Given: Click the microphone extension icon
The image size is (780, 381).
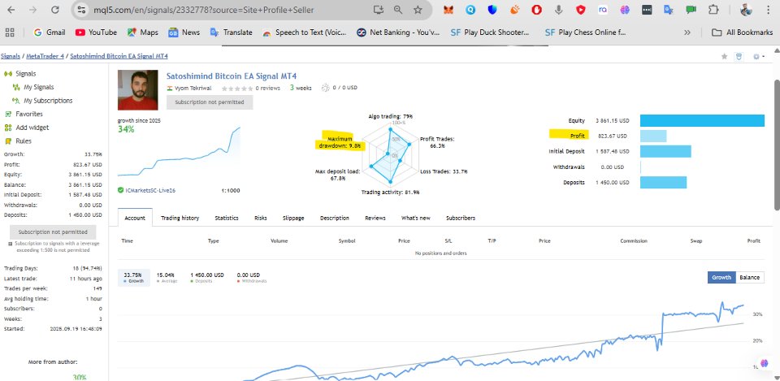Looking at the screenshot, I should point(559,10).
